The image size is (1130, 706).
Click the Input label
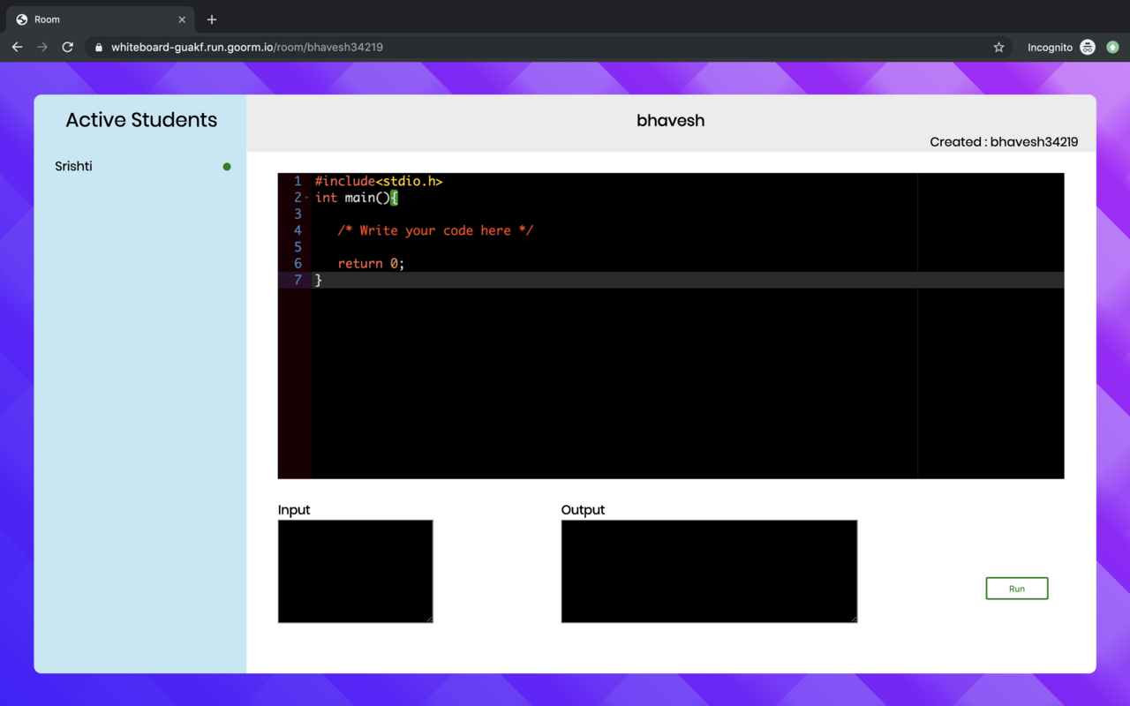point(294,510)
